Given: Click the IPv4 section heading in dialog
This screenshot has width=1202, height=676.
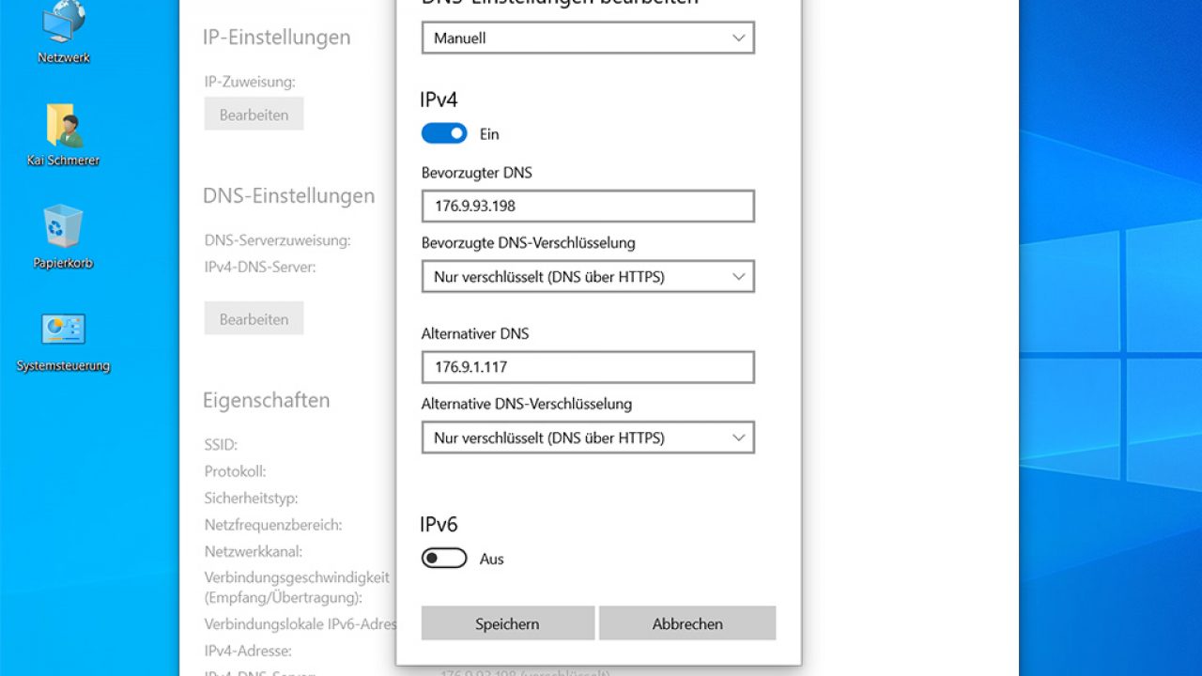Looking at the screenshot, I should tap(439, 100).
